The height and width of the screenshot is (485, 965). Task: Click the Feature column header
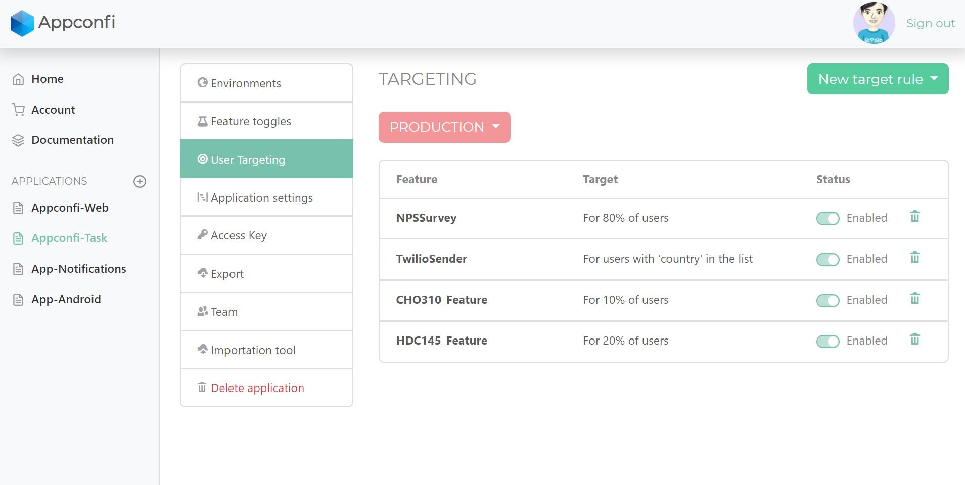click(x=417, y=179)
